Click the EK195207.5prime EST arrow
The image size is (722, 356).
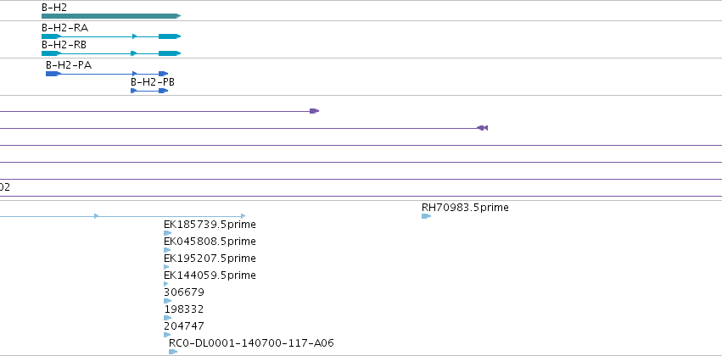pyautogui.click(x=166, y=267)
